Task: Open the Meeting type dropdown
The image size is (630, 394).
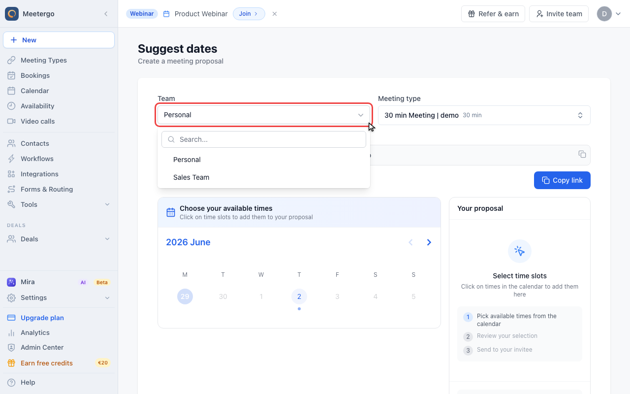Action: coord(484,115)
